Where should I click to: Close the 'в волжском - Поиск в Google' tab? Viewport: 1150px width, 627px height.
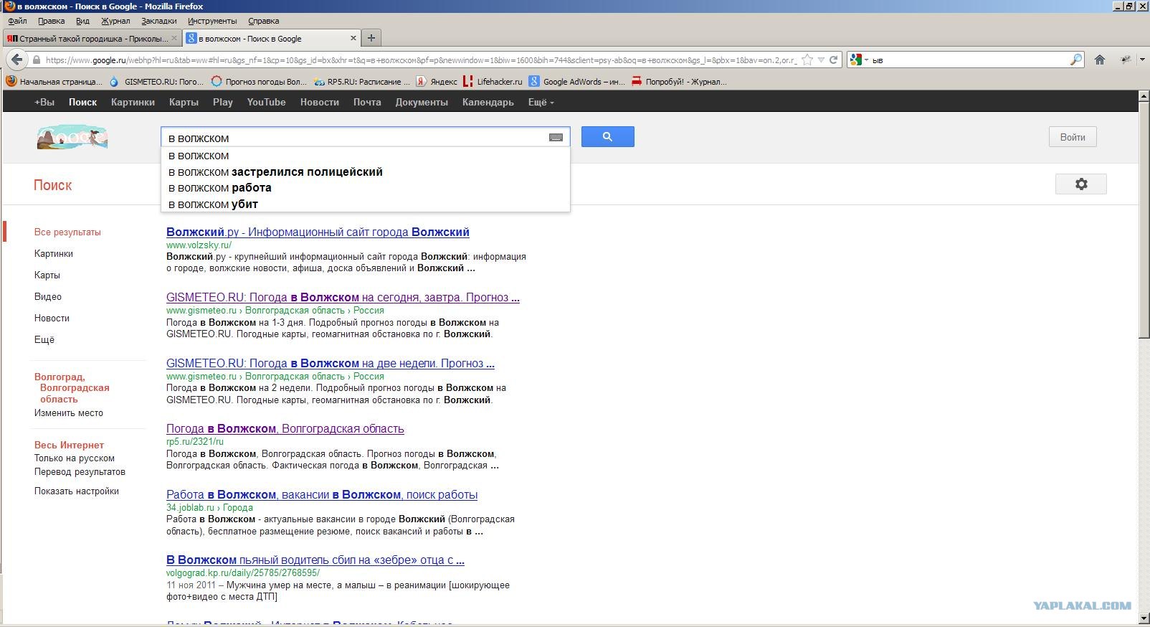353,39
